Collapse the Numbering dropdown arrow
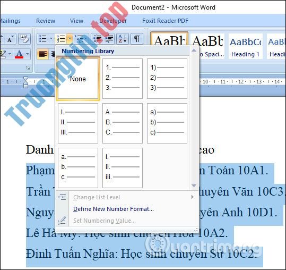286x270 pixels. [x=70, y=39]
